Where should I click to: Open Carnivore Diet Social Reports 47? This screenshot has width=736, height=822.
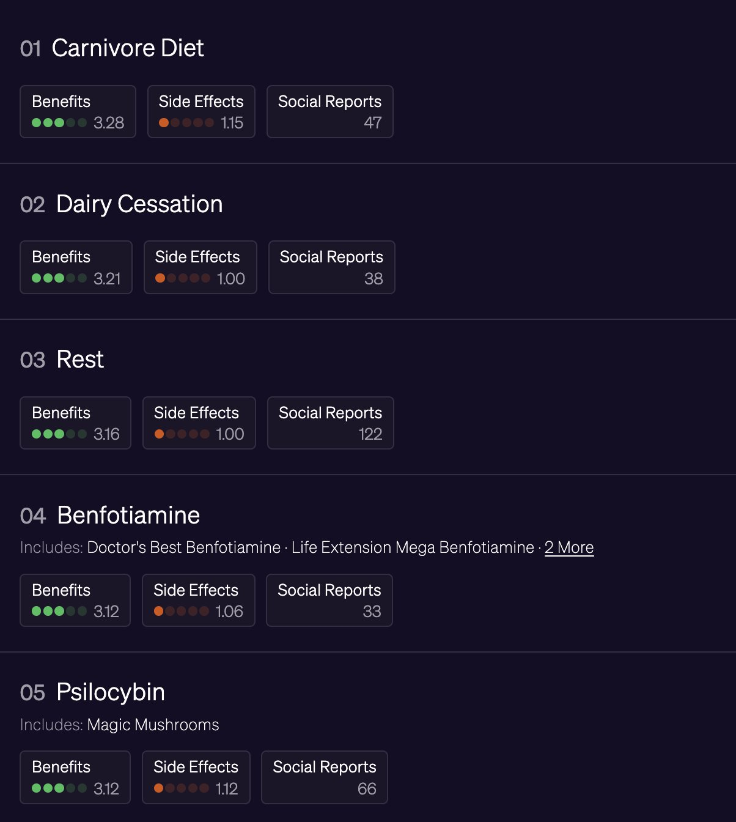coord(330,112)
